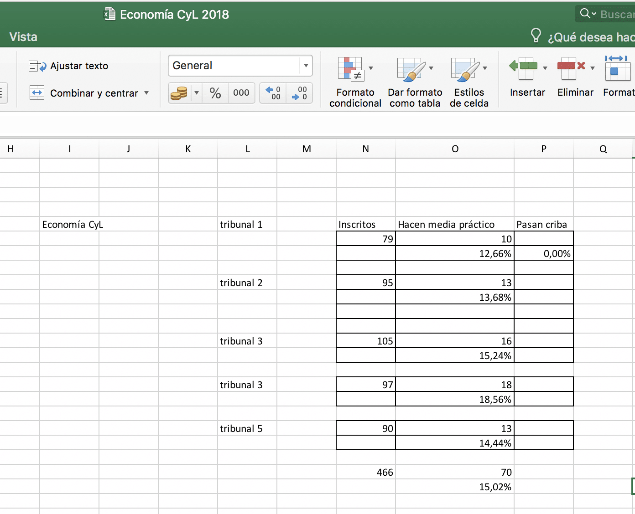The image size is (635, 514).
Task: Open Formato condicional icon
Action: [350, 68]
